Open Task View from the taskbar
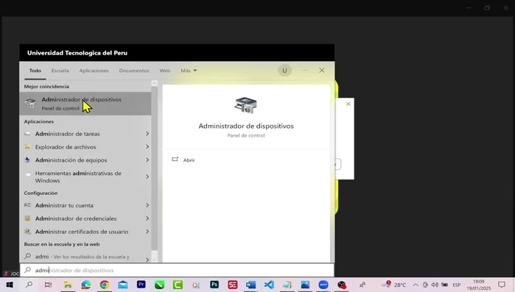Screen dimensions: 515x292 tap(48, 285)
